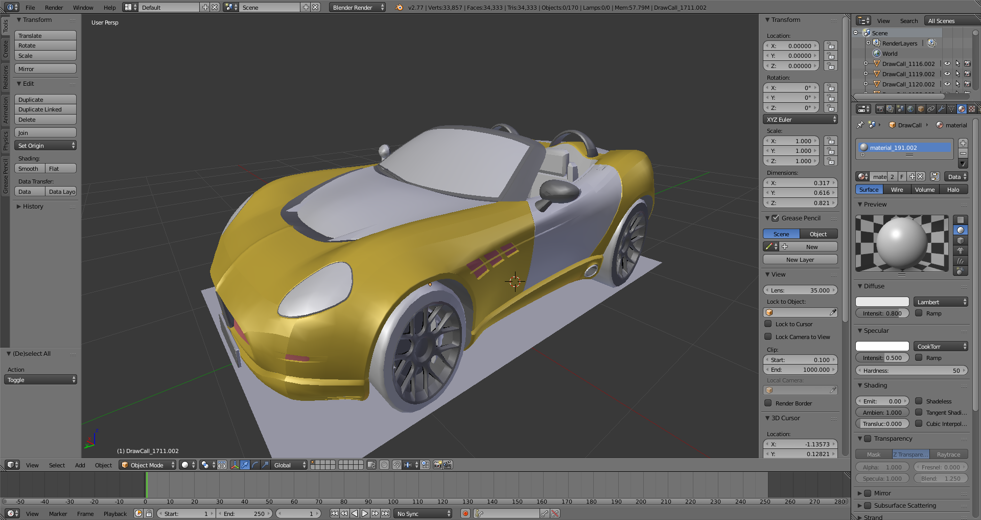Viewport: 981px width, 520px height.
Task: Lock the X location with the padlock icon
Action: pyautogui.click(x=831, y=46)
